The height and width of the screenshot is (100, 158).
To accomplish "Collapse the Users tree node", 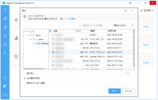I will [x=28, y=35].
